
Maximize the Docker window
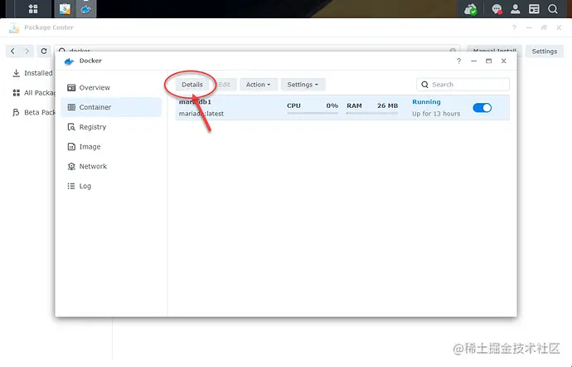(x=489, y=61)
